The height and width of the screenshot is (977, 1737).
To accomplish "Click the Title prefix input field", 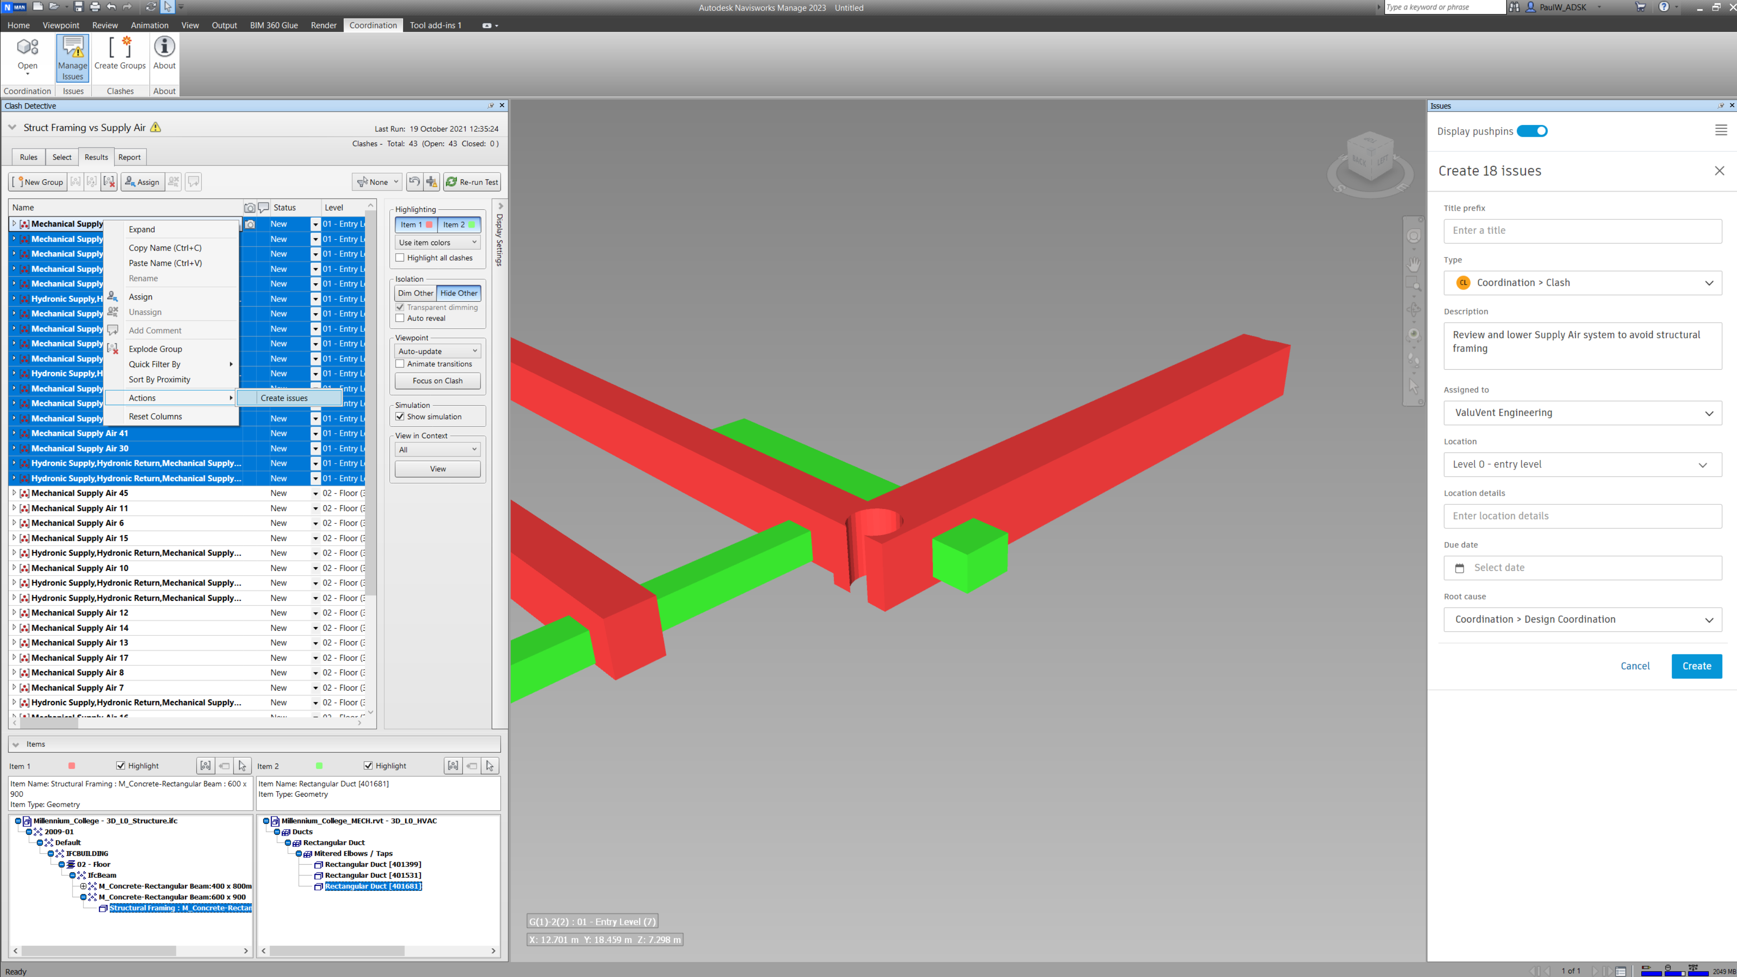I will point(1582,231).
